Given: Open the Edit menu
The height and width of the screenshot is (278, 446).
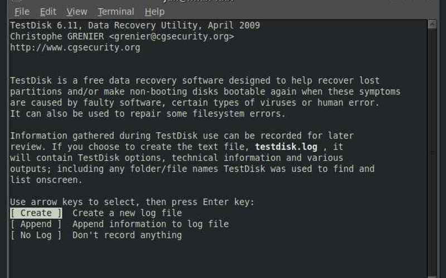Looking at the screenshot, I should click(x=48, y=11).
